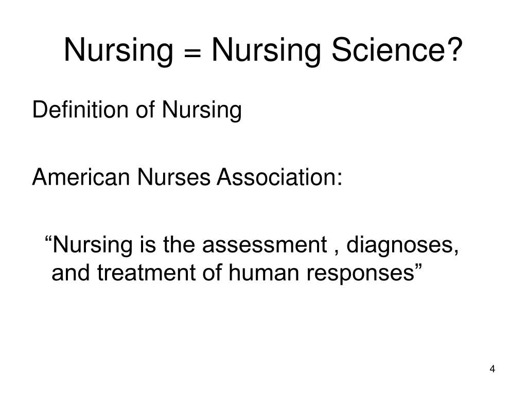The image size is (527, 395).
Task: Click the word "human" in the quote
Action: (263, 272)
